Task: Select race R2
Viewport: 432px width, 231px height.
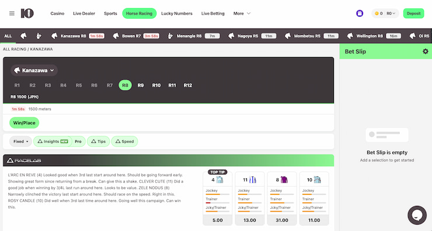Action: pos(33,85)
